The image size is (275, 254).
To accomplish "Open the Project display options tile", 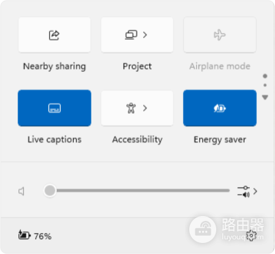I will click(x=137, y=35).
